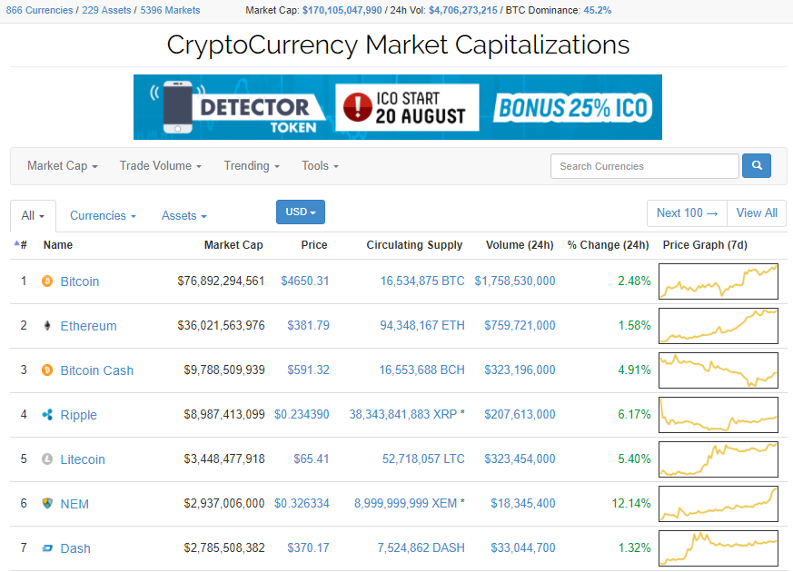Screen dimensions: 793x572
Task: Click the Dash logo icon
Action: [47, 548]
